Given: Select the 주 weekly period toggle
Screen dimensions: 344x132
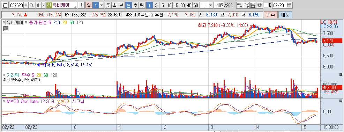Looking at the screenshot, I should pos(108,5).
